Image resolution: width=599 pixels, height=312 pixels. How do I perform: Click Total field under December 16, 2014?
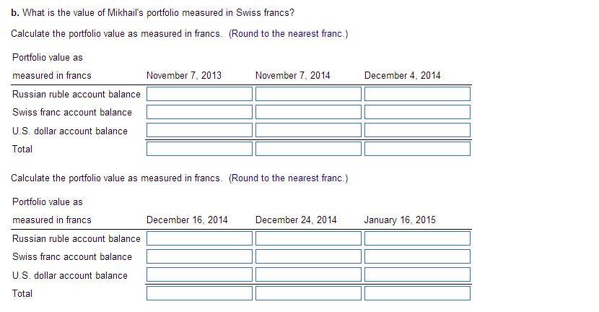(x=199, y=293)
